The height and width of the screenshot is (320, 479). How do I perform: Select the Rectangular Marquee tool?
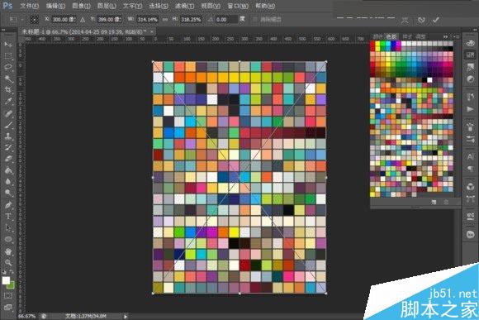[x=8, y=56]
